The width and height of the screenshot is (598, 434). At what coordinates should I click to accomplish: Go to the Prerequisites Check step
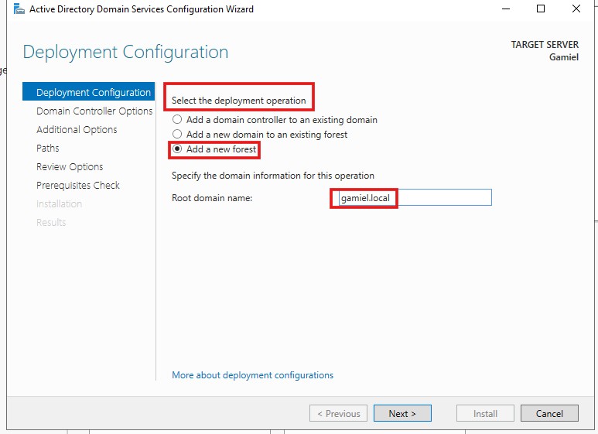tap(78, 186)
